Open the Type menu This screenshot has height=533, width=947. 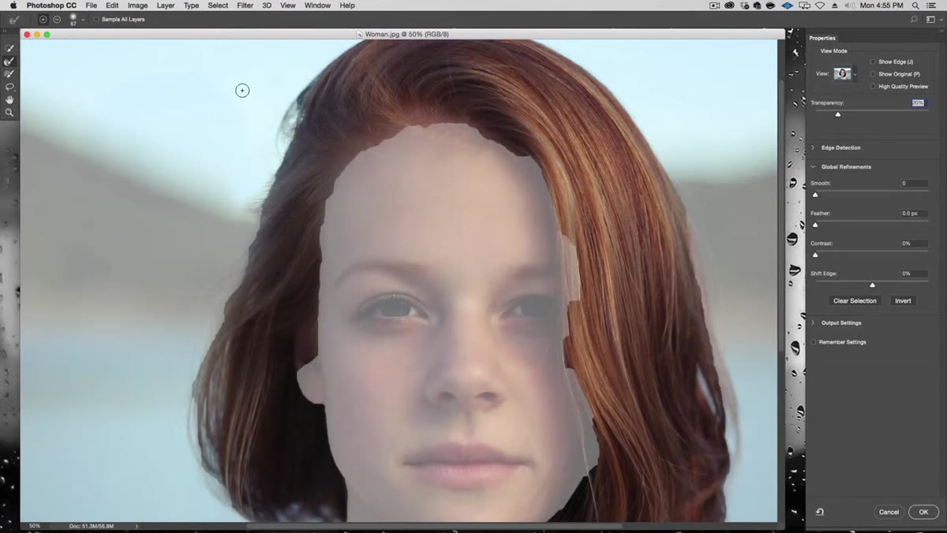click(x=191, y=6)
